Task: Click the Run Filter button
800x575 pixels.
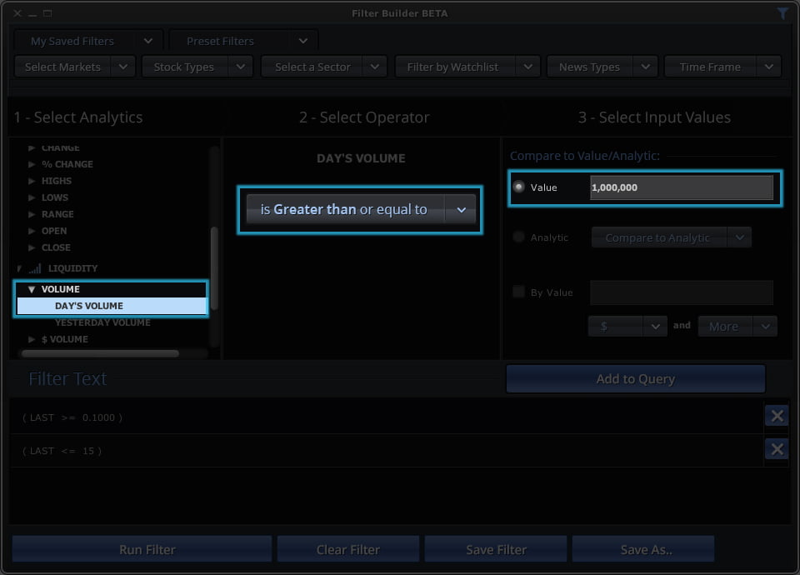Action: (x=142, y=549)
